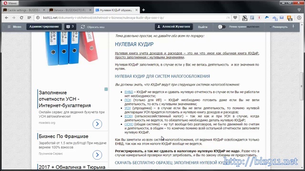305x171 pixels.
Task: Click the AdChoices info icon
Action: click(106, 89)
